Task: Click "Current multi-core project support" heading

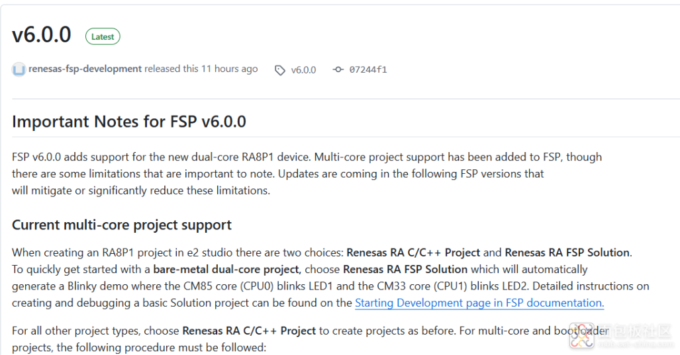Action: coord(122,225)
